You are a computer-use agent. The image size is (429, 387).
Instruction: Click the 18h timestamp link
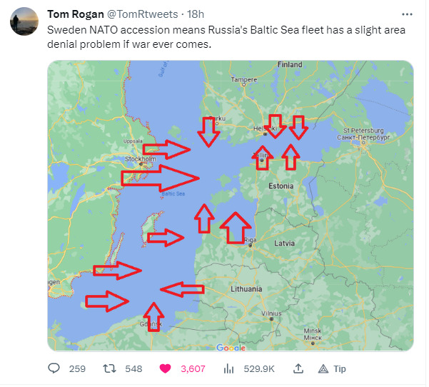(x=196, y=14)
